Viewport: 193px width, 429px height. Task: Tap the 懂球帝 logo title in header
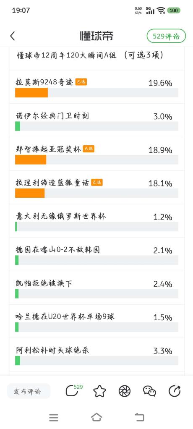click(x=96, y=36)
